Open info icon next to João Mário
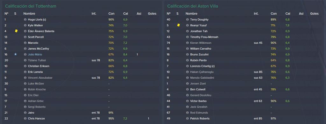The width and height of the screenshot is (326, 124). [25, 54]
